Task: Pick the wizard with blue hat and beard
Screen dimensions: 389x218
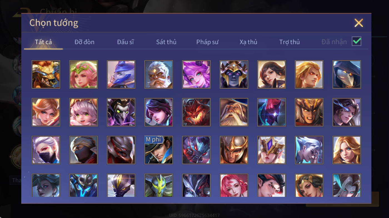Action: tap(234, 112)
